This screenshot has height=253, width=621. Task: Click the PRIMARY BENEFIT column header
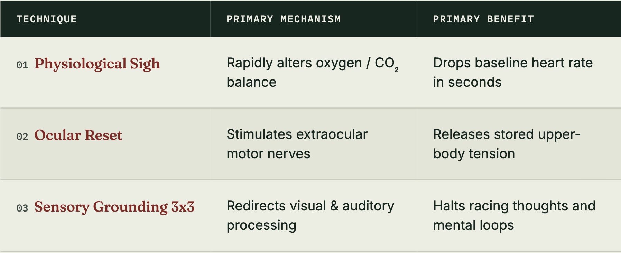(x=483, y=19)
